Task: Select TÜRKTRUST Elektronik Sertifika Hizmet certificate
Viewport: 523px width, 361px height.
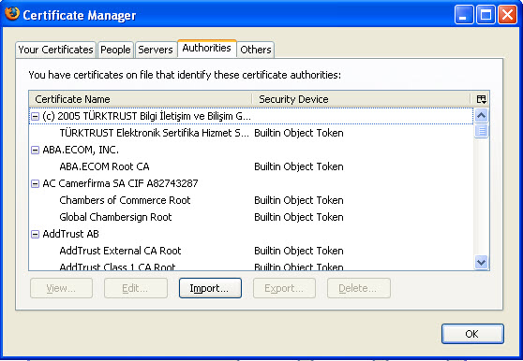Action: point(251,133)
